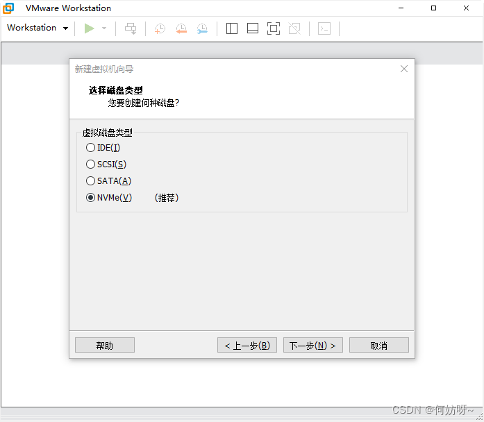Click the take snapshot clock icon
This screenshot has height=422, width=484.
tap(160, 28)
